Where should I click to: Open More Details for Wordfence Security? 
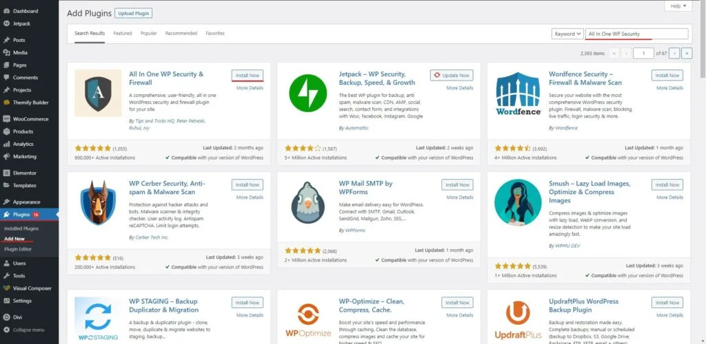click(x=669, y=88)
